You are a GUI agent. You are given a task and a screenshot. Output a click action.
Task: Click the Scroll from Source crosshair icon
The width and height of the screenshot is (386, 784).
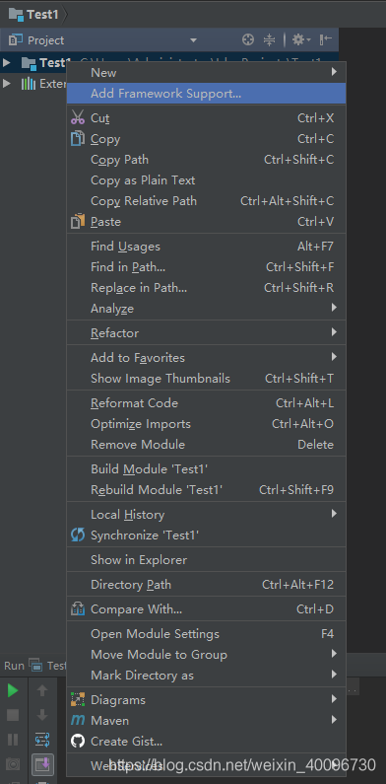coord(248,39)
